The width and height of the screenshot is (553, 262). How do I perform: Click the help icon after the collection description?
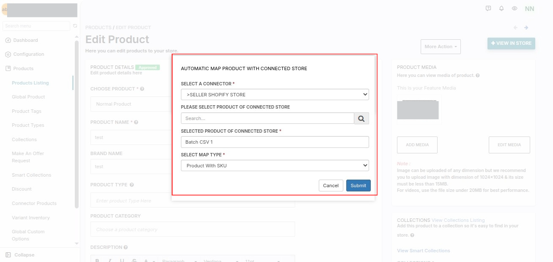point(412,235)
